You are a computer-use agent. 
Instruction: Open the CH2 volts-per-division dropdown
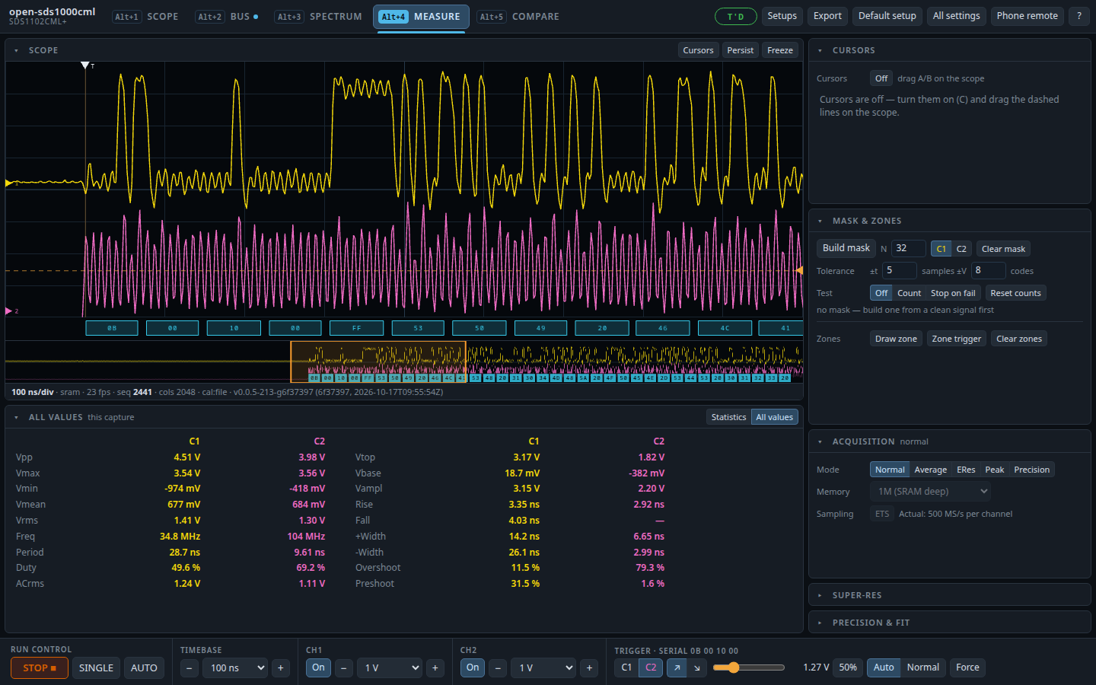543,668
